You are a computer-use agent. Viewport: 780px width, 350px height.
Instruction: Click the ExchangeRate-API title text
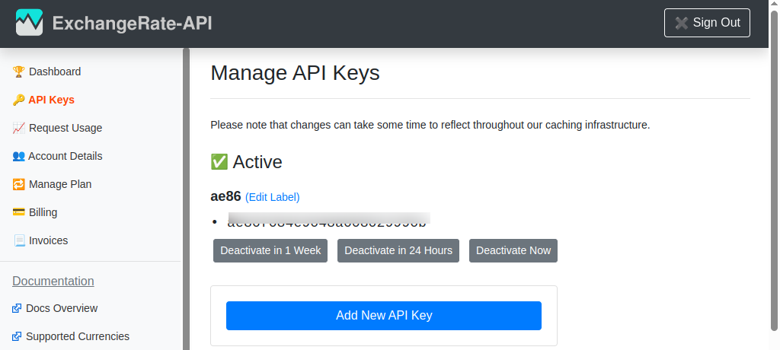133,24
